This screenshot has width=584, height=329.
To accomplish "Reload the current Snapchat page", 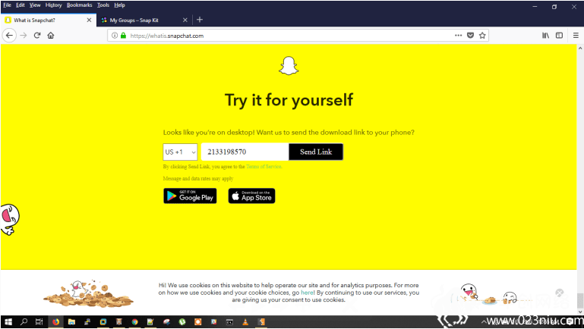I will 37,36.
